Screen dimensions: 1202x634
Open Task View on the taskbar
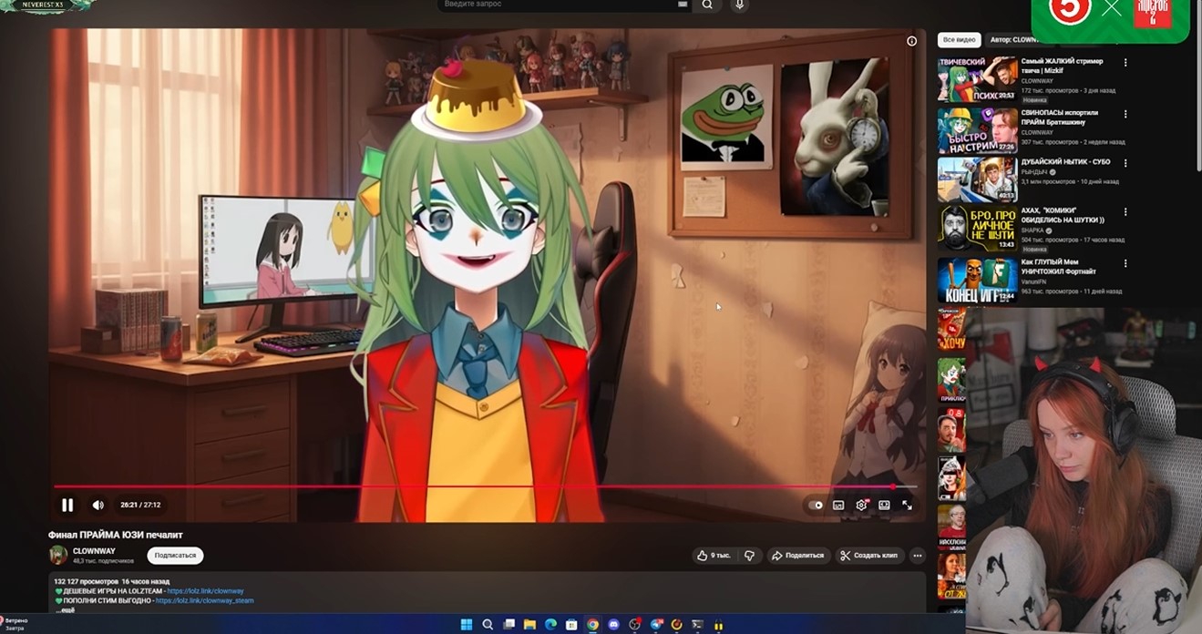tap(509, 625)
